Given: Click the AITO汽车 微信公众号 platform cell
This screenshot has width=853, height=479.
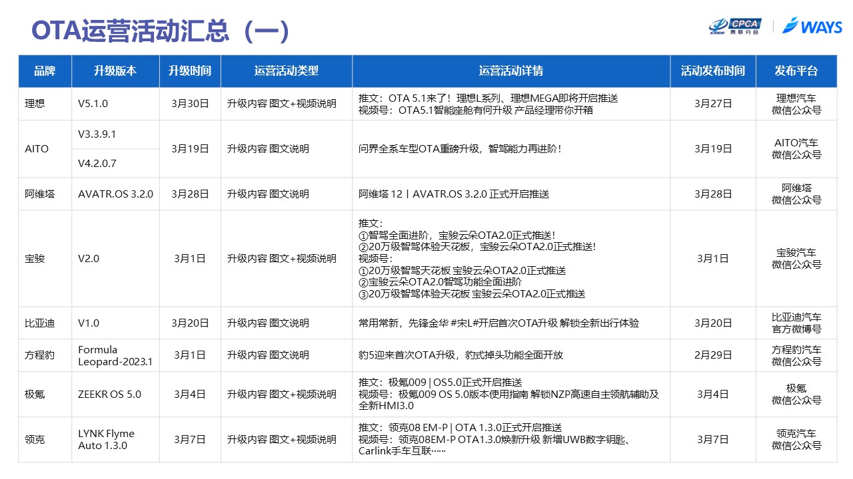Looking at the screenshot, I should (x=796, y=149).
